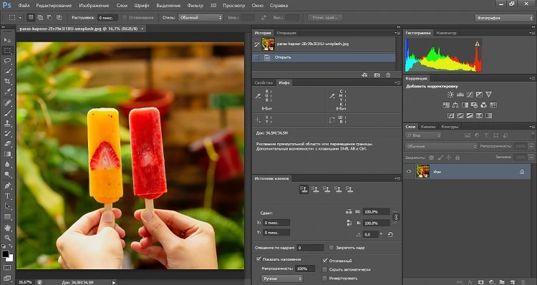Screen dimensions: 537x285
Task: Select the Pen tool
Action: tap(7, 185)
